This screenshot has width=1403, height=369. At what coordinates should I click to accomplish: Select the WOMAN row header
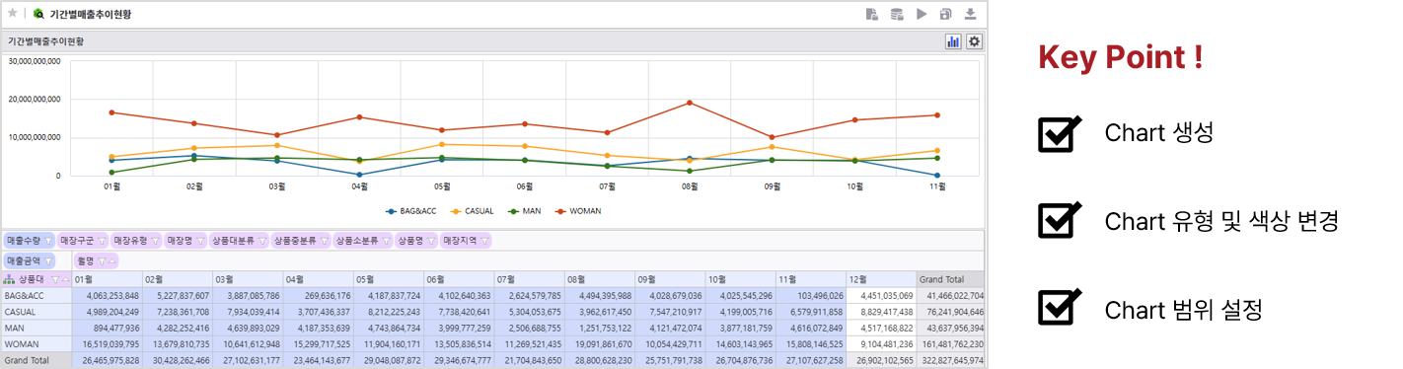(36, 343)
